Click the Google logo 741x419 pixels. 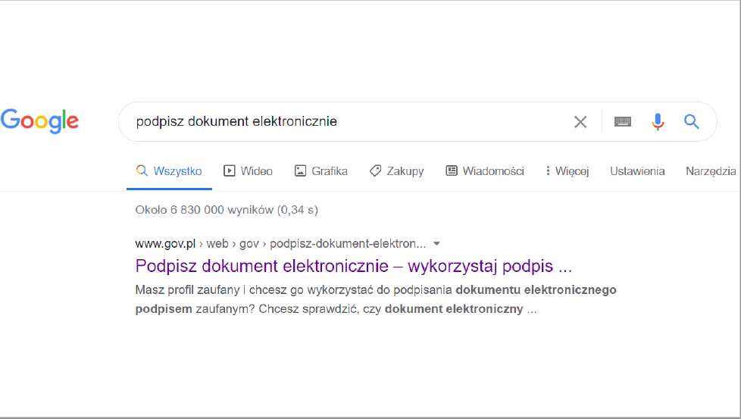[x=39, y=121]
